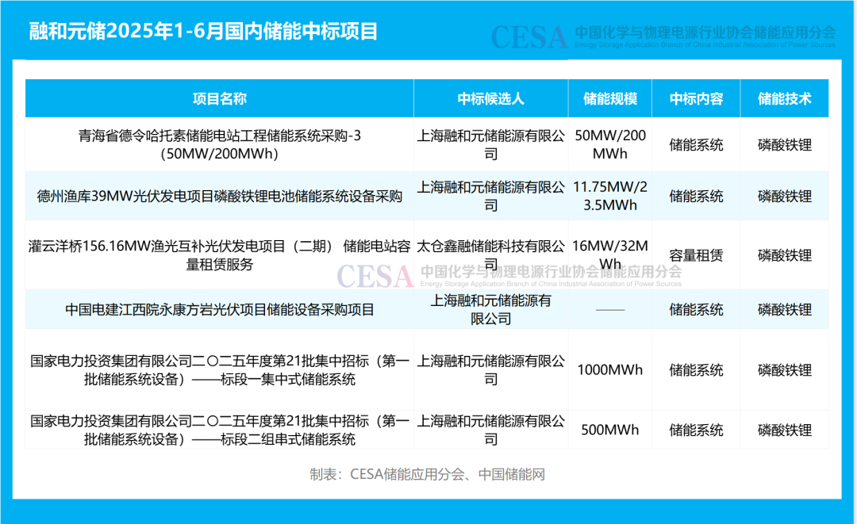
Task: Open the 德州渔库39MW光伏发电 project entry
Action: tap(220, 196)
